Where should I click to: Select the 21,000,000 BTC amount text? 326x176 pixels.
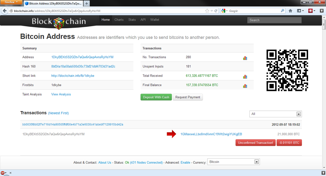pos(289,134)
